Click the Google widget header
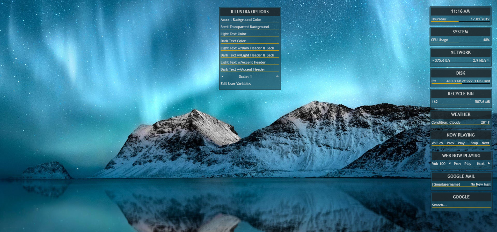The width and height of the screenshot is (497, 232). coord(461,197)
